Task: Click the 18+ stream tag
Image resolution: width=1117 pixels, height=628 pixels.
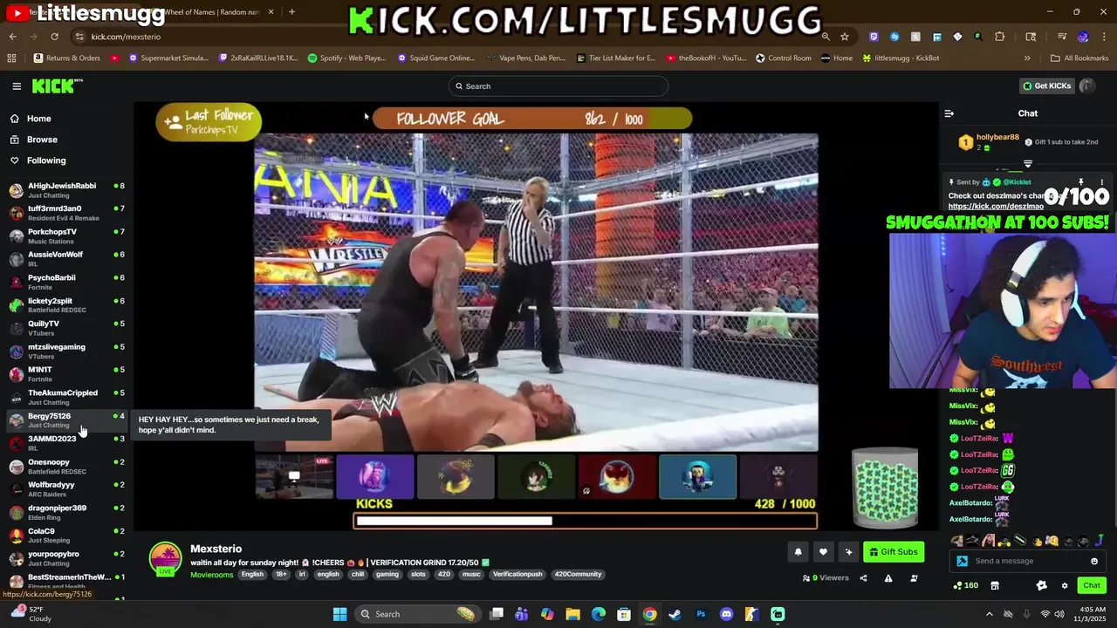Action: [281, 575]
